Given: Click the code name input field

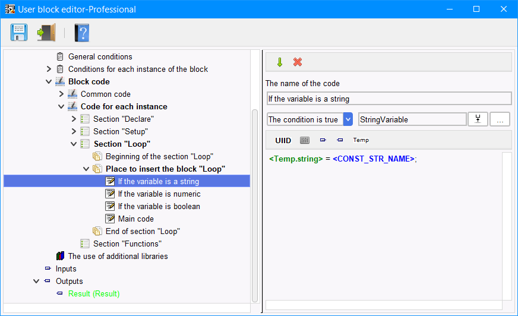Looking at the screenshot, I should [389, 99].
